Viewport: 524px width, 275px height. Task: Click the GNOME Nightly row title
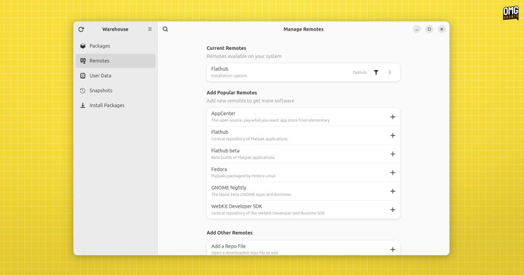coord(228,188)
